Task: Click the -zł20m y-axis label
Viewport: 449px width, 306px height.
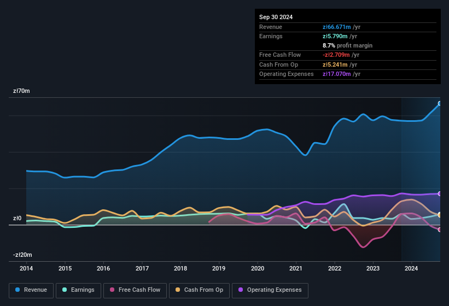Action: coord(22,255)
